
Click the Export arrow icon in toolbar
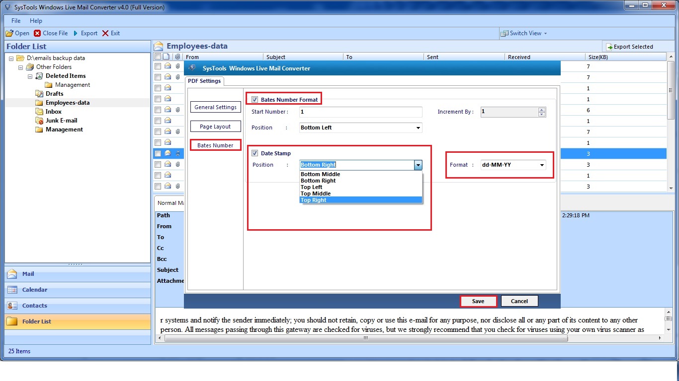(76, 33)
